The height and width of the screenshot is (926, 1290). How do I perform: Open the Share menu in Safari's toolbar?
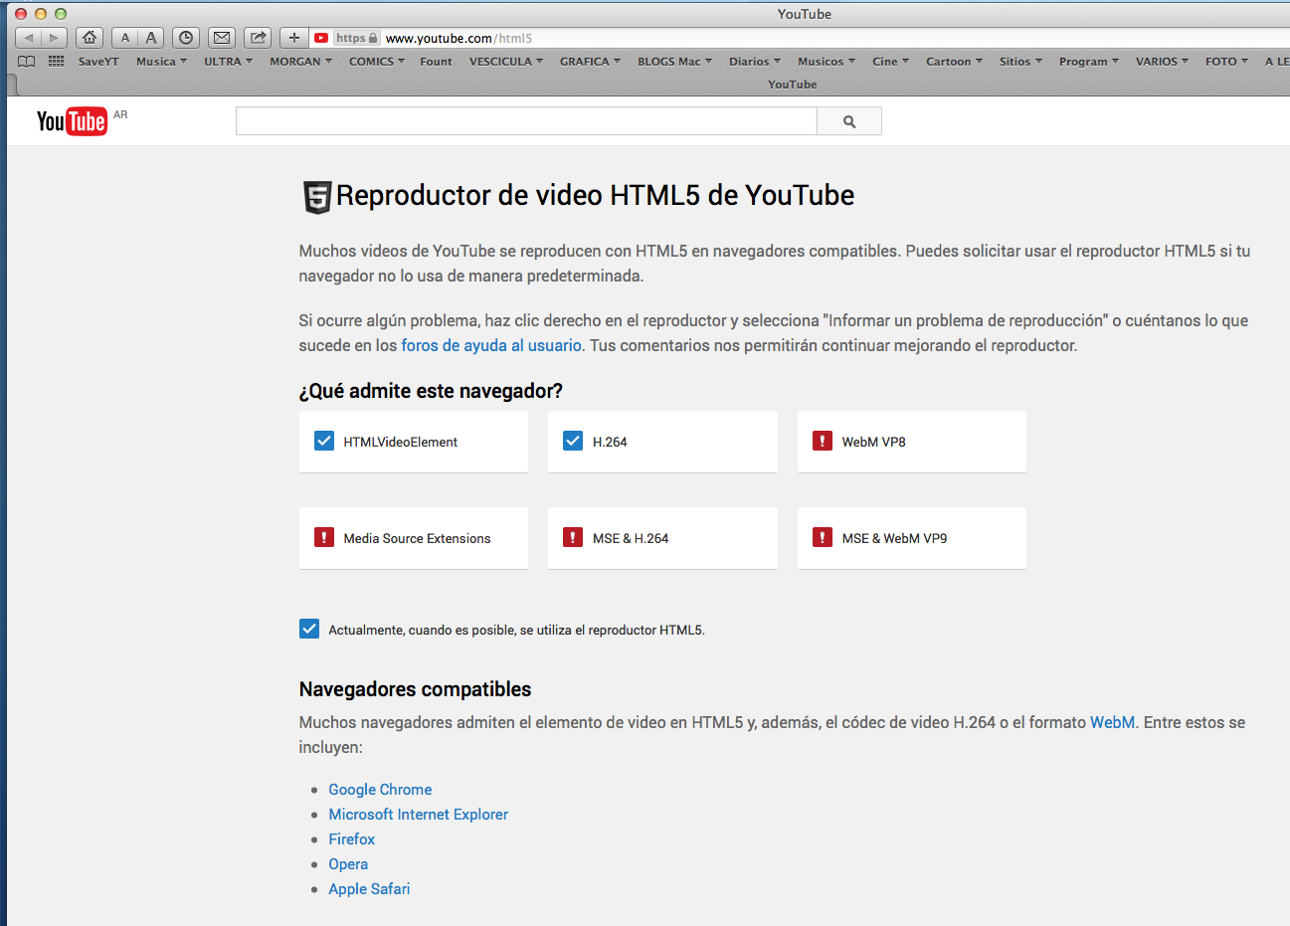tap(259, 38)
